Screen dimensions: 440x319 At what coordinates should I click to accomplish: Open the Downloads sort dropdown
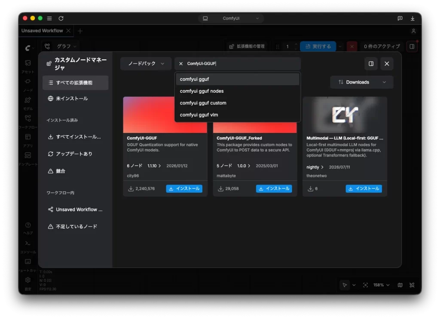(x=362, y=82)
